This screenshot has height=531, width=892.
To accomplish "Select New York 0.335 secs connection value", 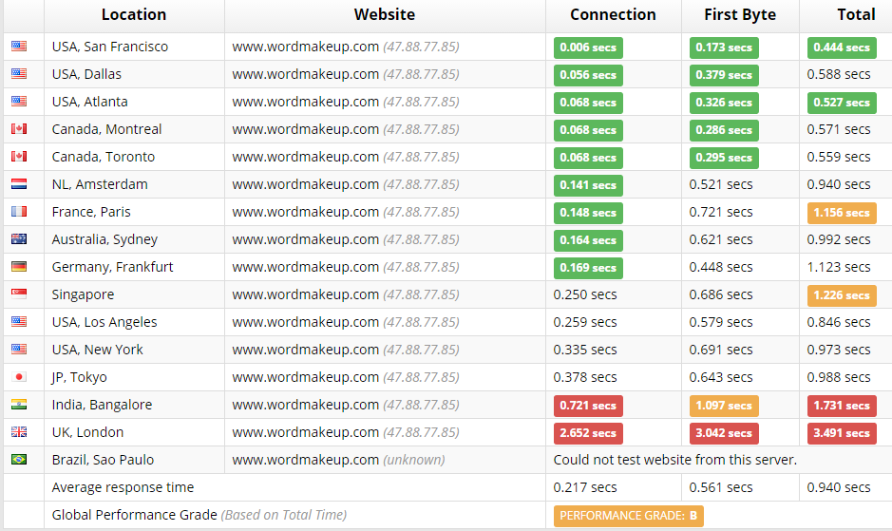I will (x=585, y=350).
